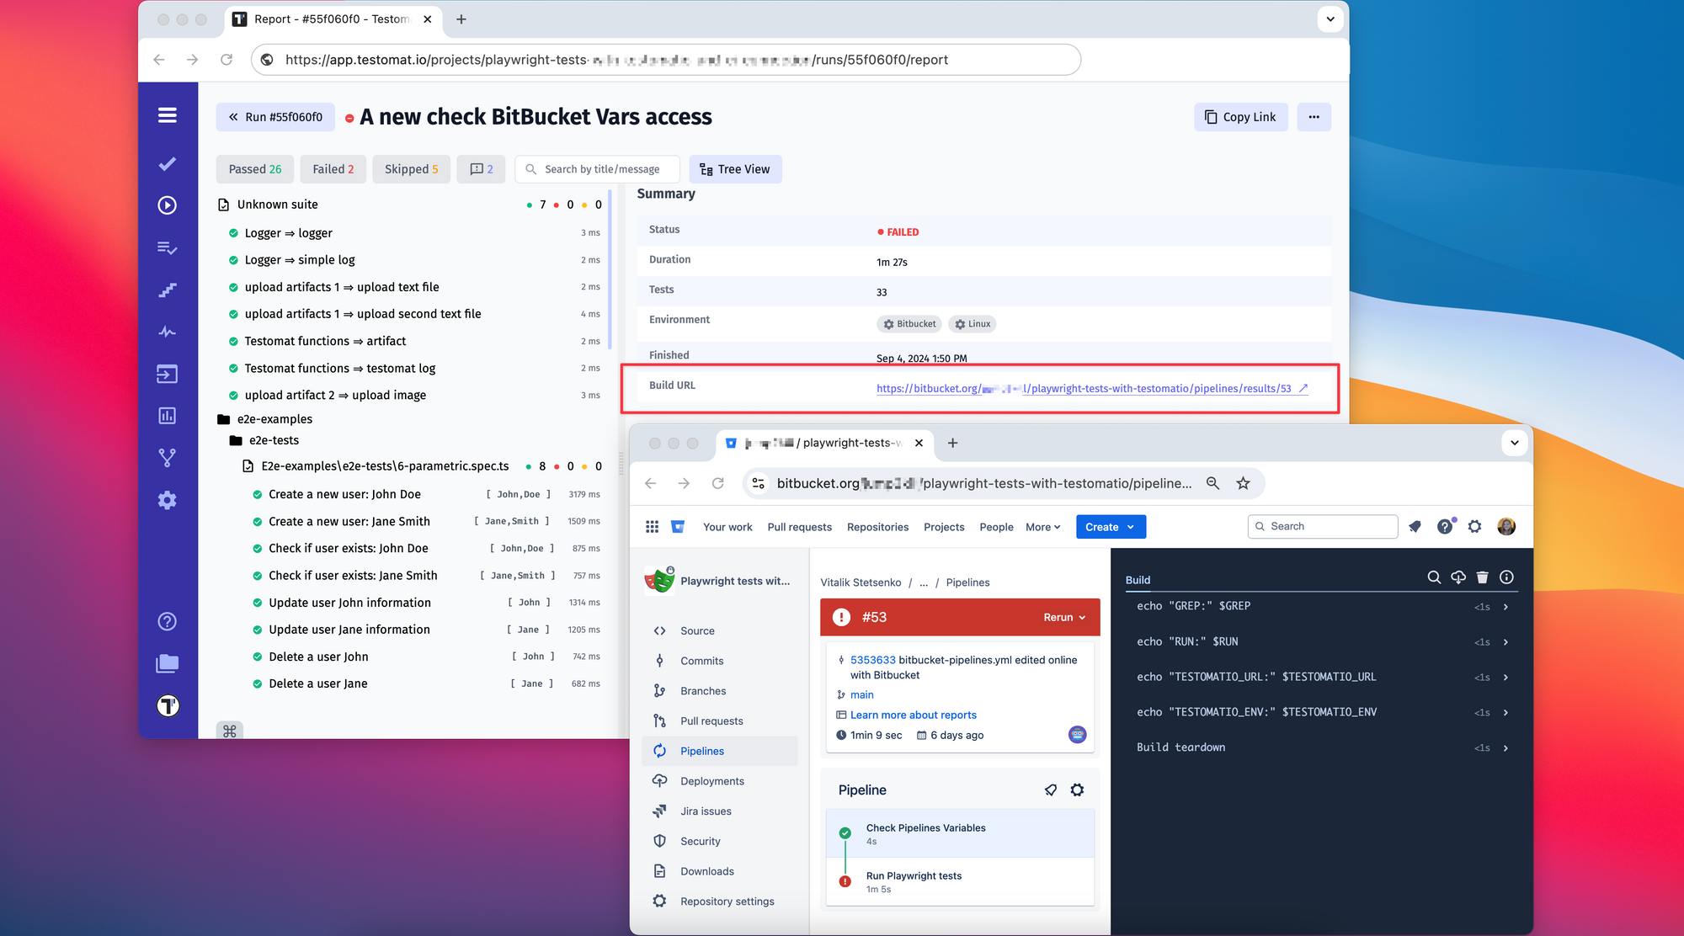This screenshot has height=936, width=1684.
Task: Show tests with comments filter
Action: 481,169
